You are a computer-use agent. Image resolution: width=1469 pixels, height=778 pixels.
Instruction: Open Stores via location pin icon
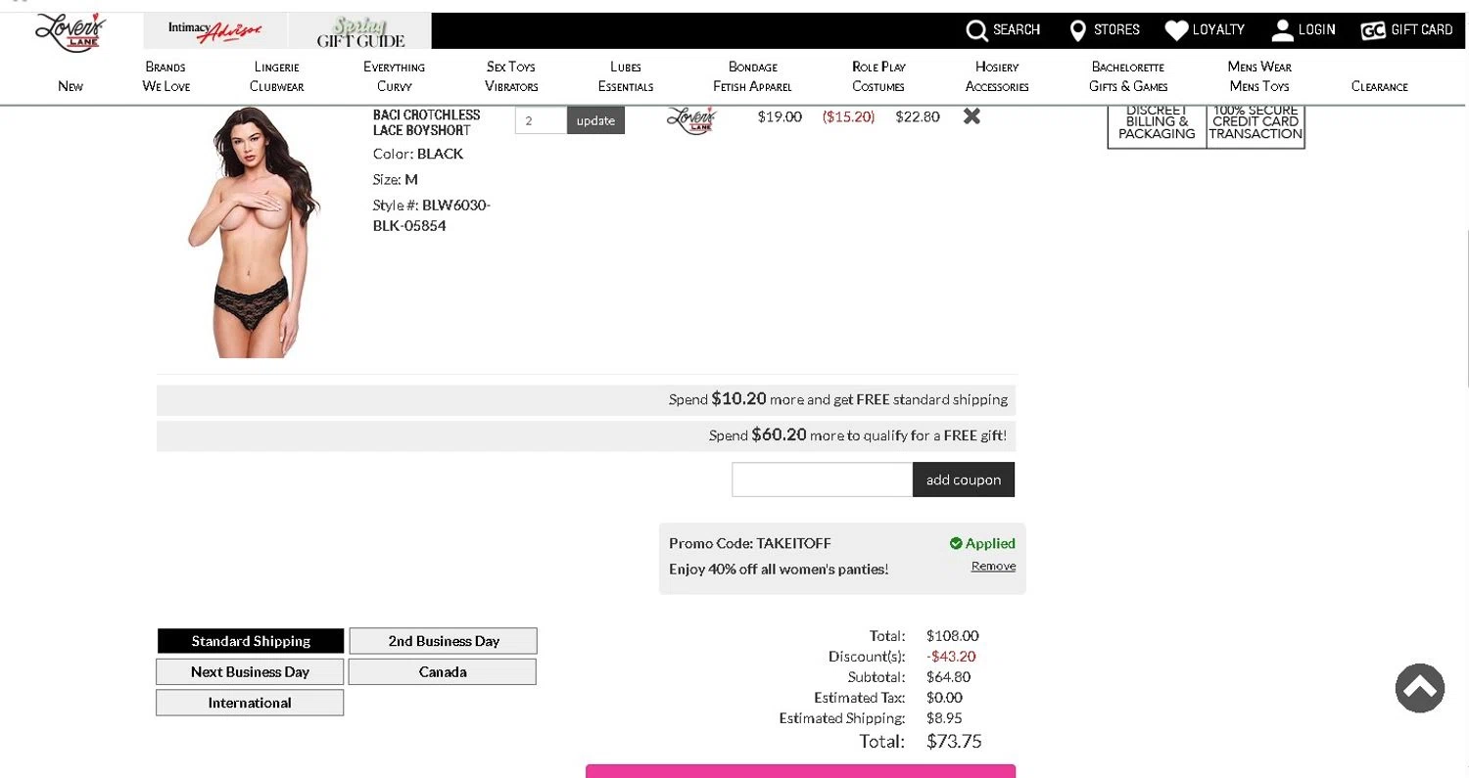1077,31
